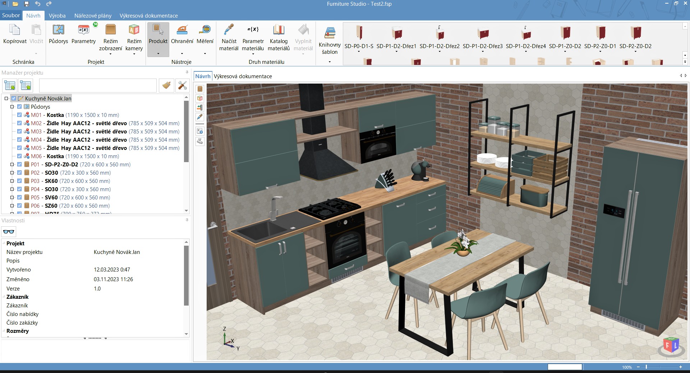Screen dimensions: 690x373
Task: Click the AB cube icon in viewport side toolbar
Action: [x=200, y=98]
